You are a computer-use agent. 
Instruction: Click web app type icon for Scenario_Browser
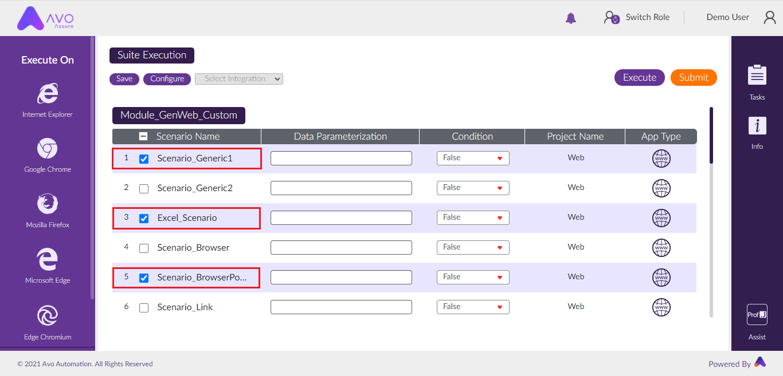(x=661, y=248)
